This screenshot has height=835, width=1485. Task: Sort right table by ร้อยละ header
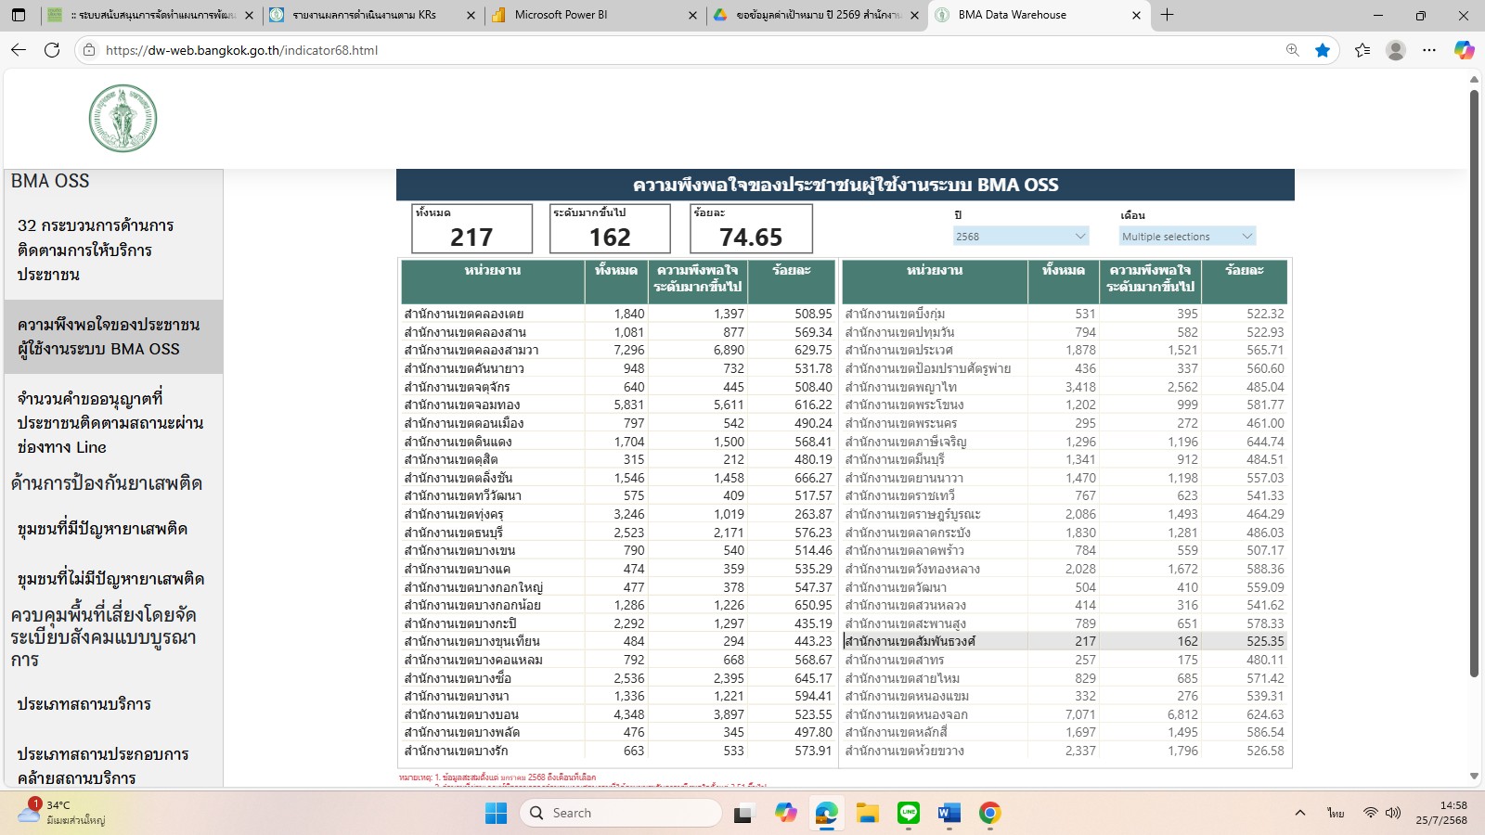tap(1245, 282)
